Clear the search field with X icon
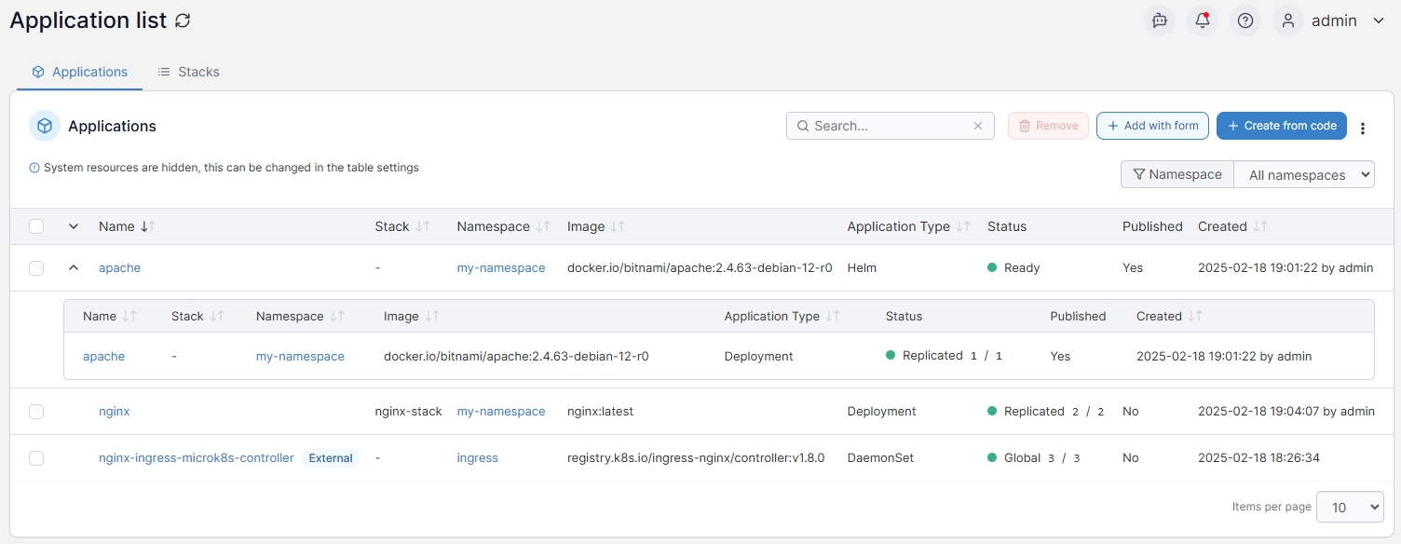Screen dimensions: 1401x544 [x=978, y=126]
